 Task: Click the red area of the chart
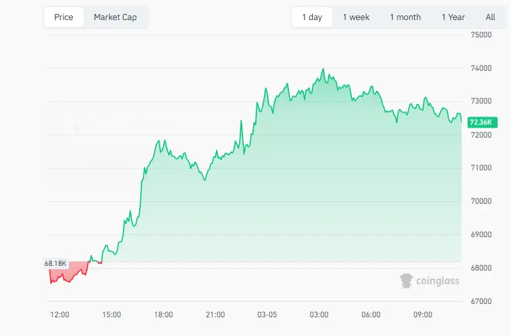pos(67,273)
